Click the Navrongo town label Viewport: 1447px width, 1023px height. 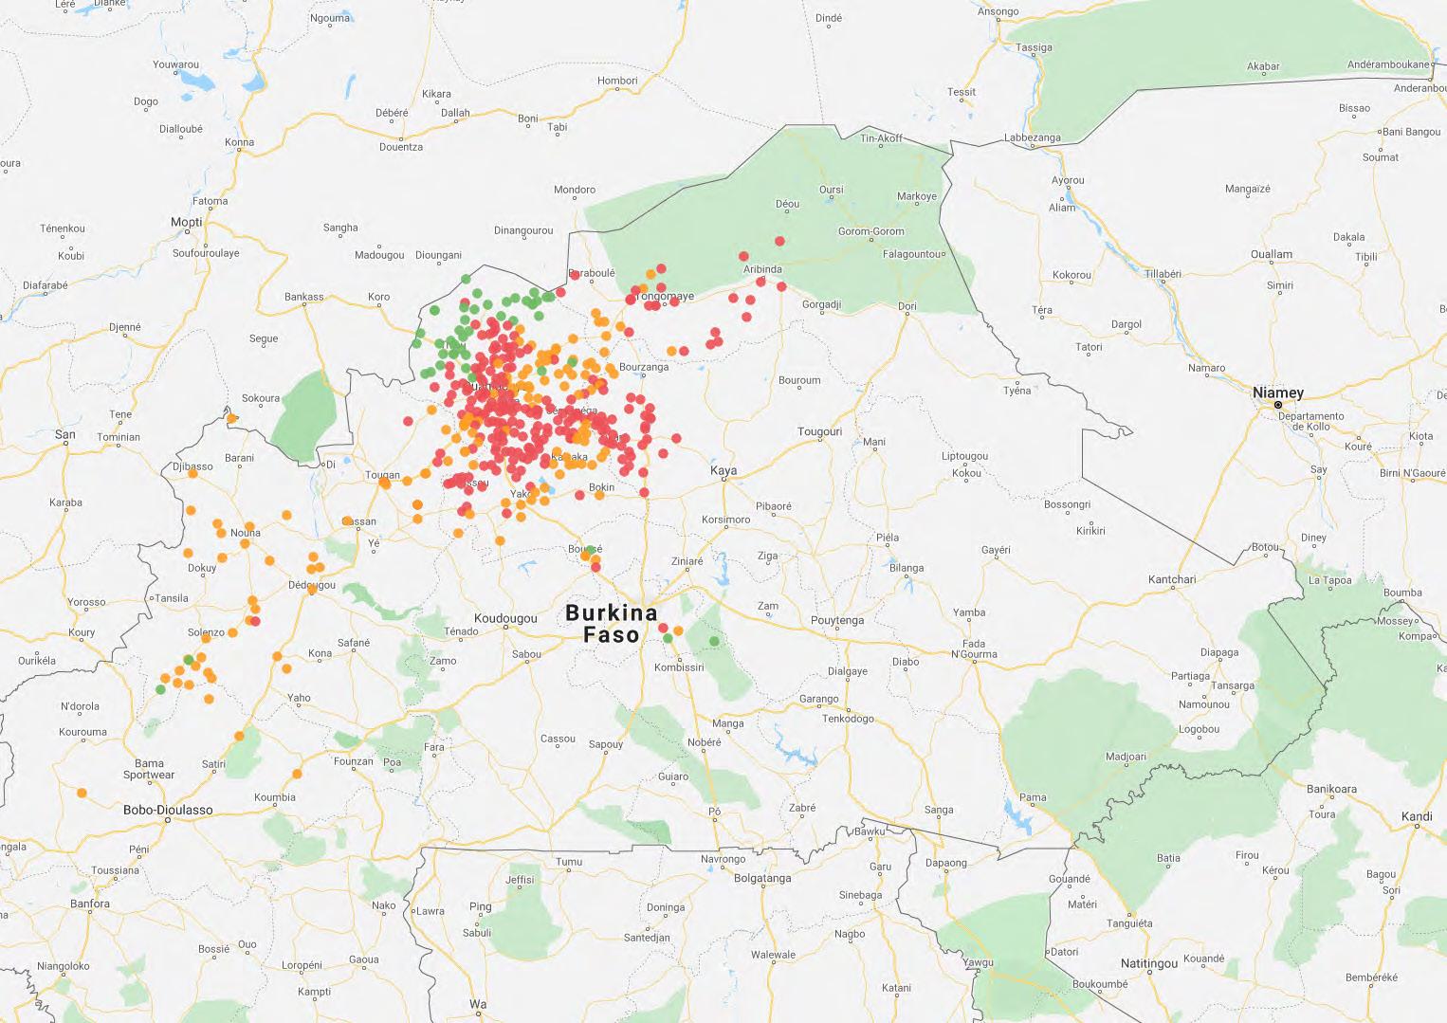point(723,859)
